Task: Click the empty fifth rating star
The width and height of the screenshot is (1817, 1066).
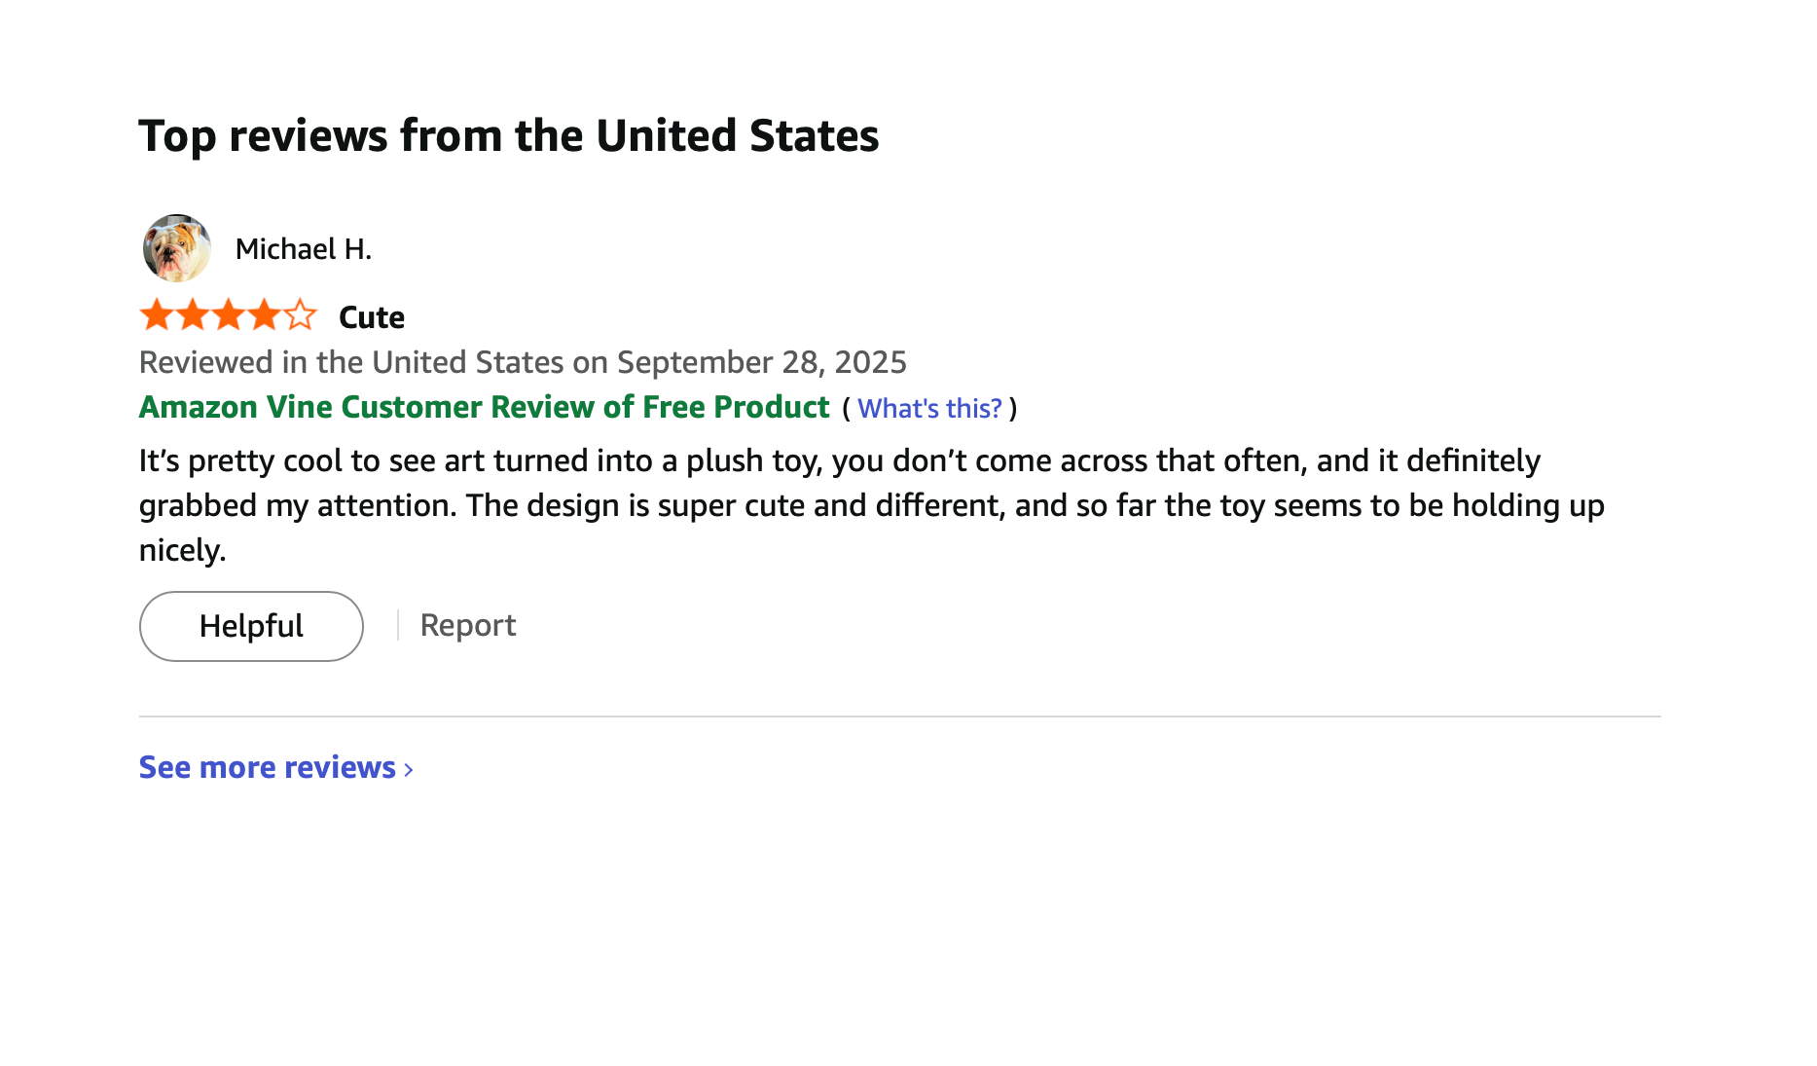Action: click(301, 315)
